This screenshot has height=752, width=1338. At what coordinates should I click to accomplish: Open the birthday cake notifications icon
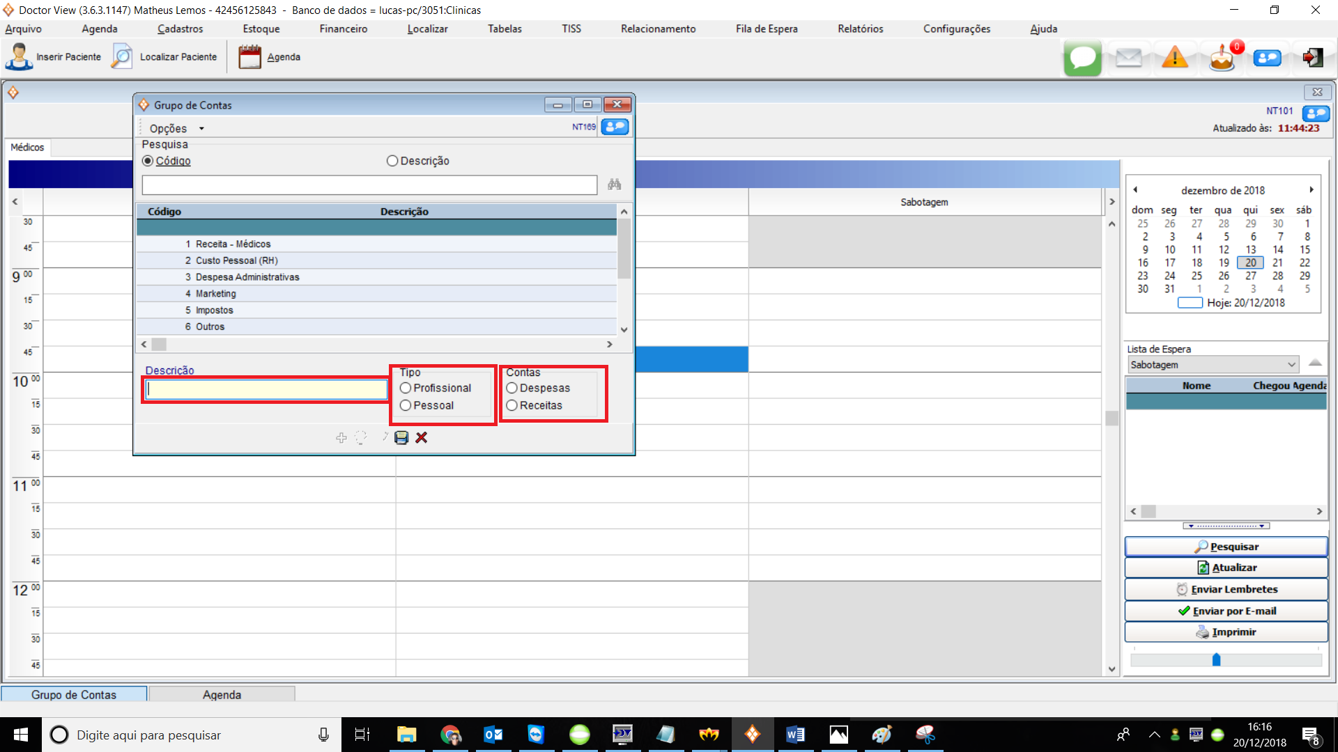pyautogui.click(x=1222, y=58)
